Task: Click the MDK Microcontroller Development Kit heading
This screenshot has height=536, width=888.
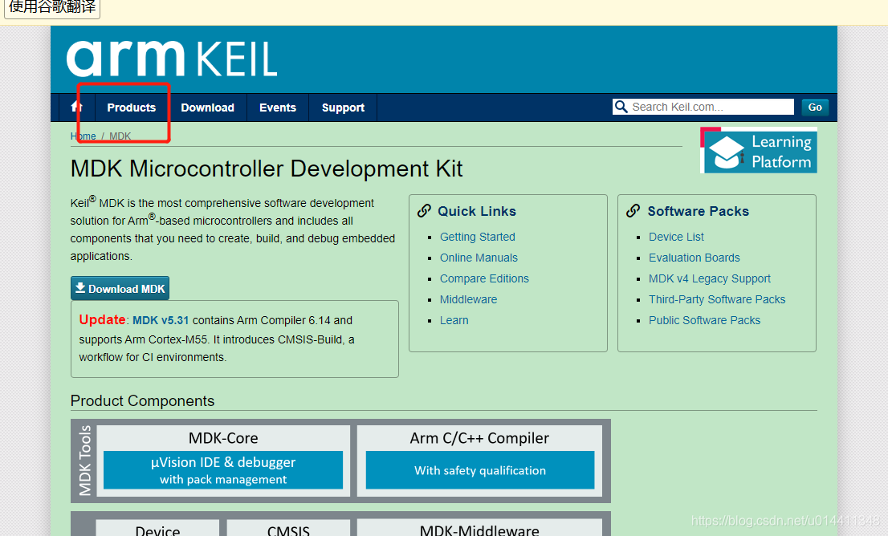Action: coord(267,169)
